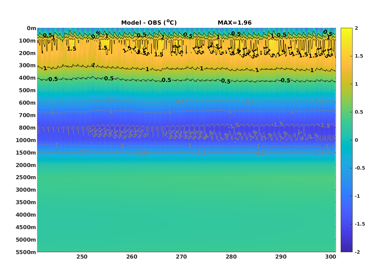Screen dimensions: 373x280
Task: Click the y-axis label '800m'
Action: (x=27, y=128)
